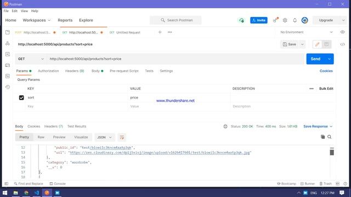The width and height of the screenshot is (351, 197).
Task: Expand the Send button dropdown arrow
Action: tap(329, 59)
